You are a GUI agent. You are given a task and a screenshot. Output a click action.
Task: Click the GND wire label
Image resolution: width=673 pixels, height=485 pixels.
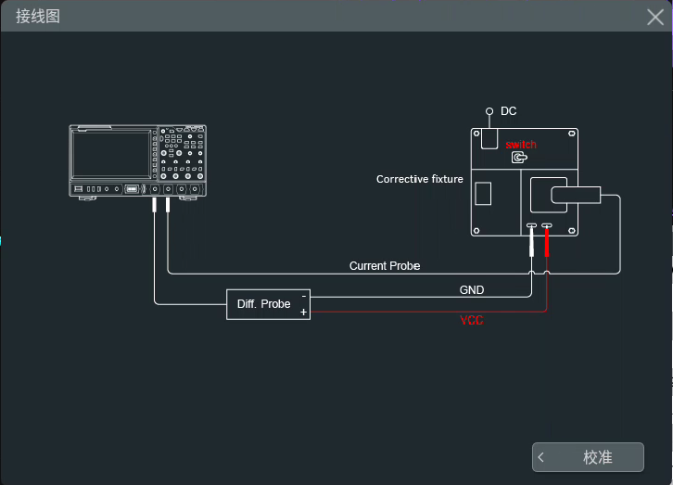coord(472,290)
